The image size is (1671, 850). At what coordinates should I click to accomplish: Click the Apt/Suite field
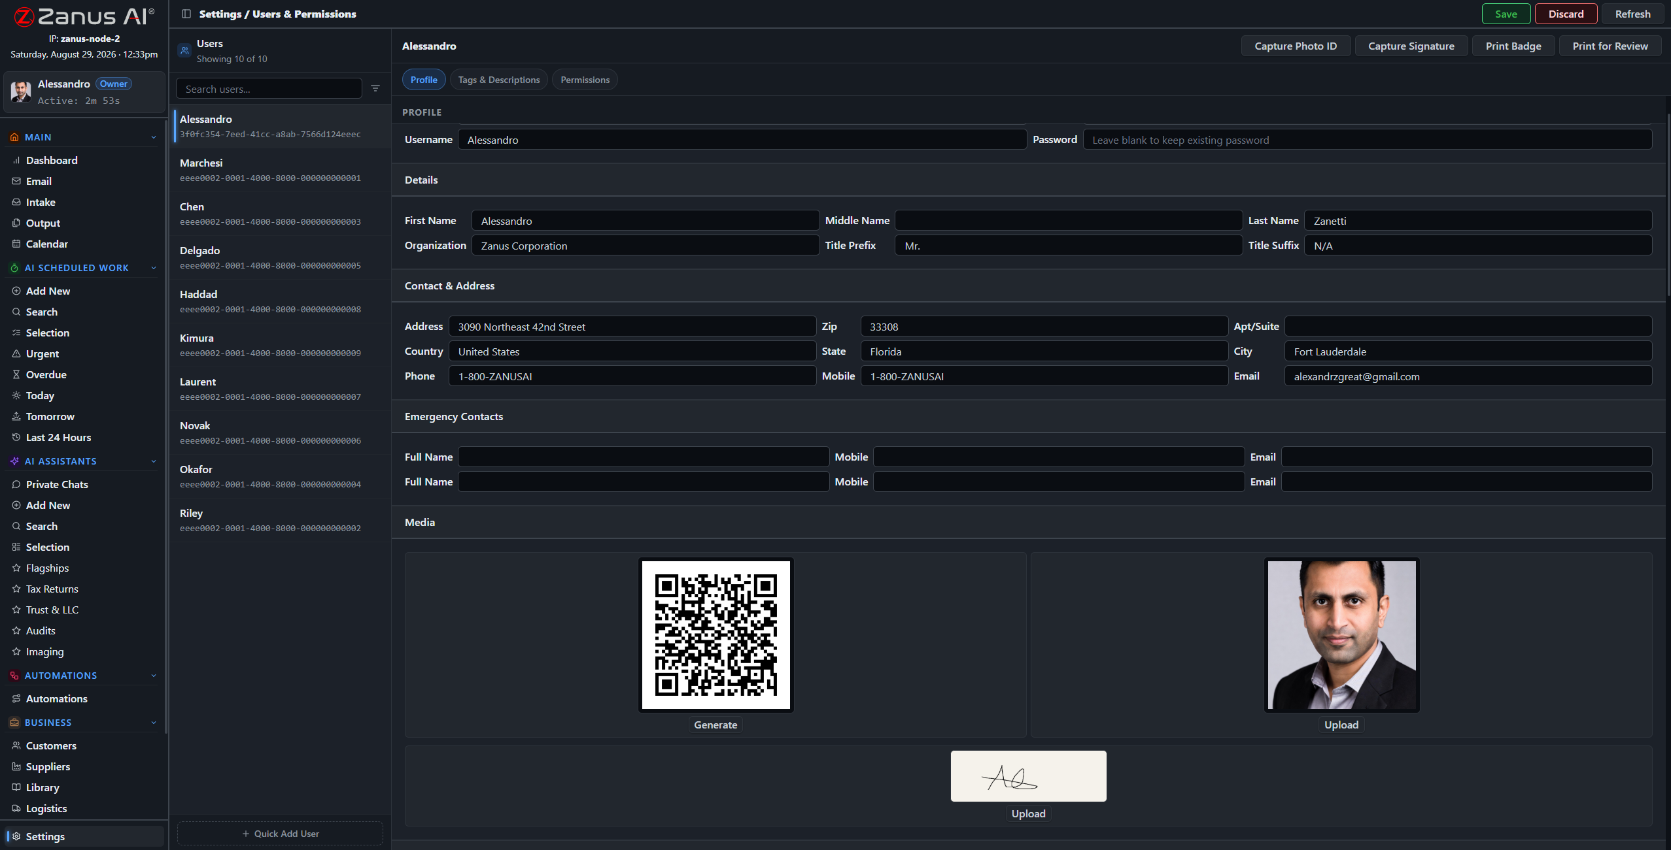1468,327
